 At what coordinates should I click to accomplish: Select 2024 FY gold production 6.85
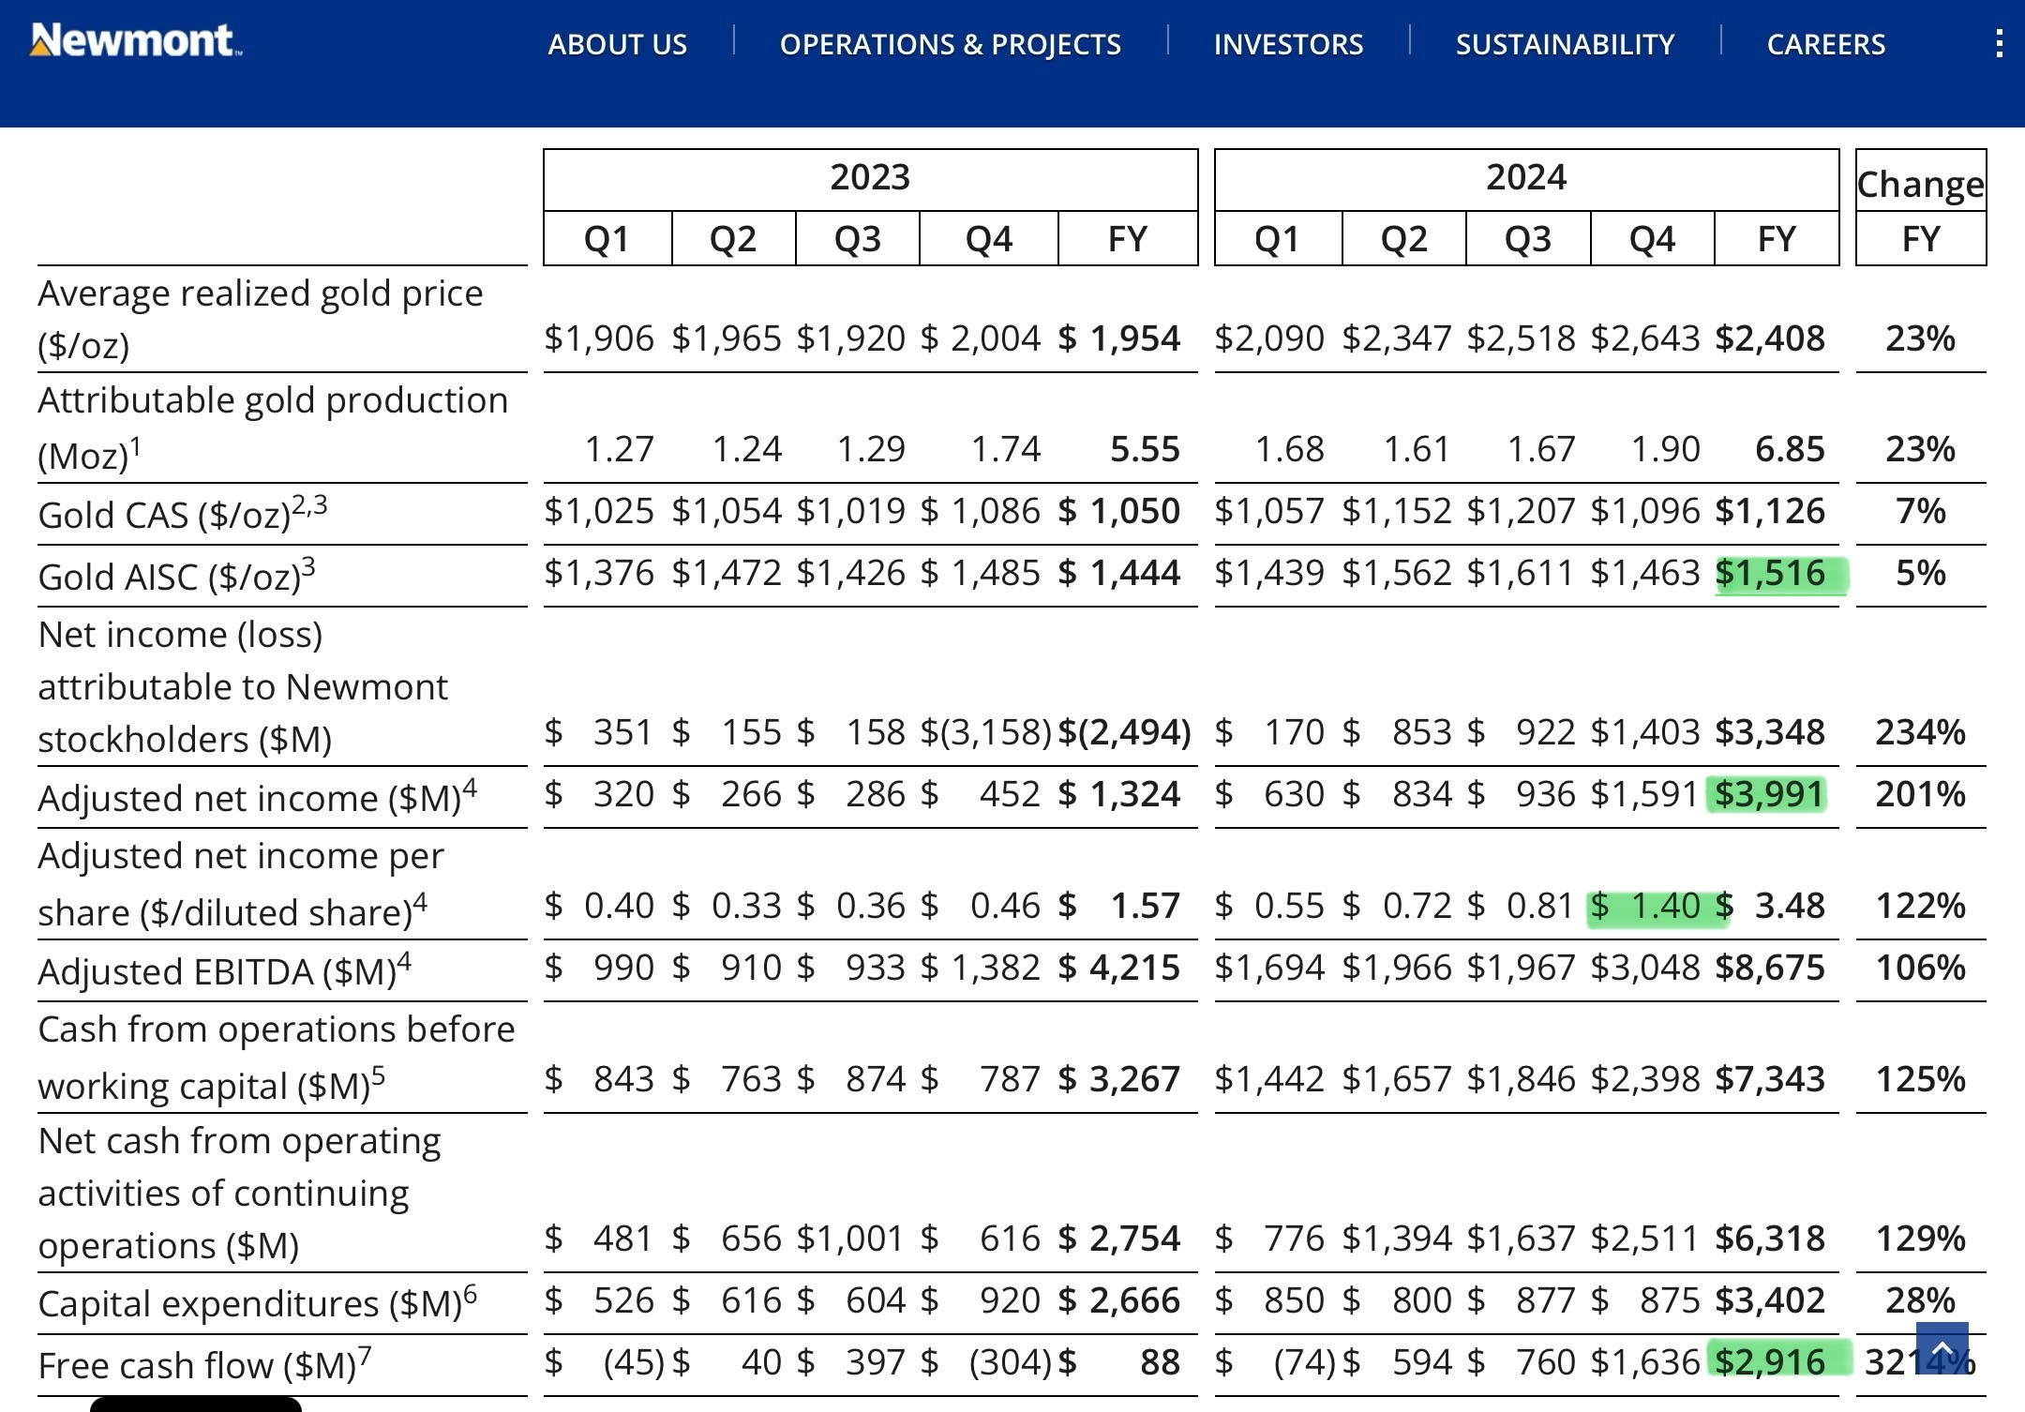point(1790,450)
